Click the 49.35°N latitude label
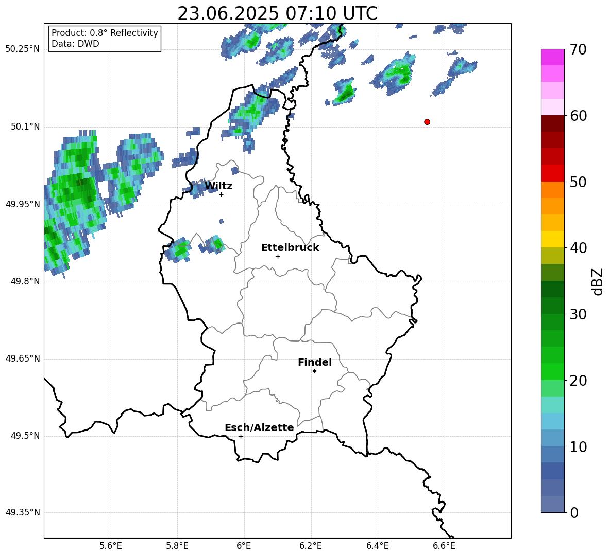 point(23,512)
